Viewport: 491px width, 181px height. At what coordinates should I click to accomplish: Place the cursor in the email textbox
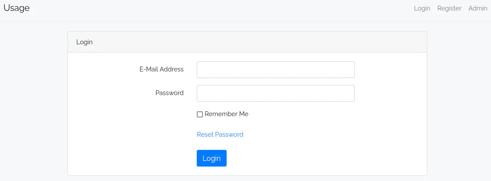tap(275, 70)
